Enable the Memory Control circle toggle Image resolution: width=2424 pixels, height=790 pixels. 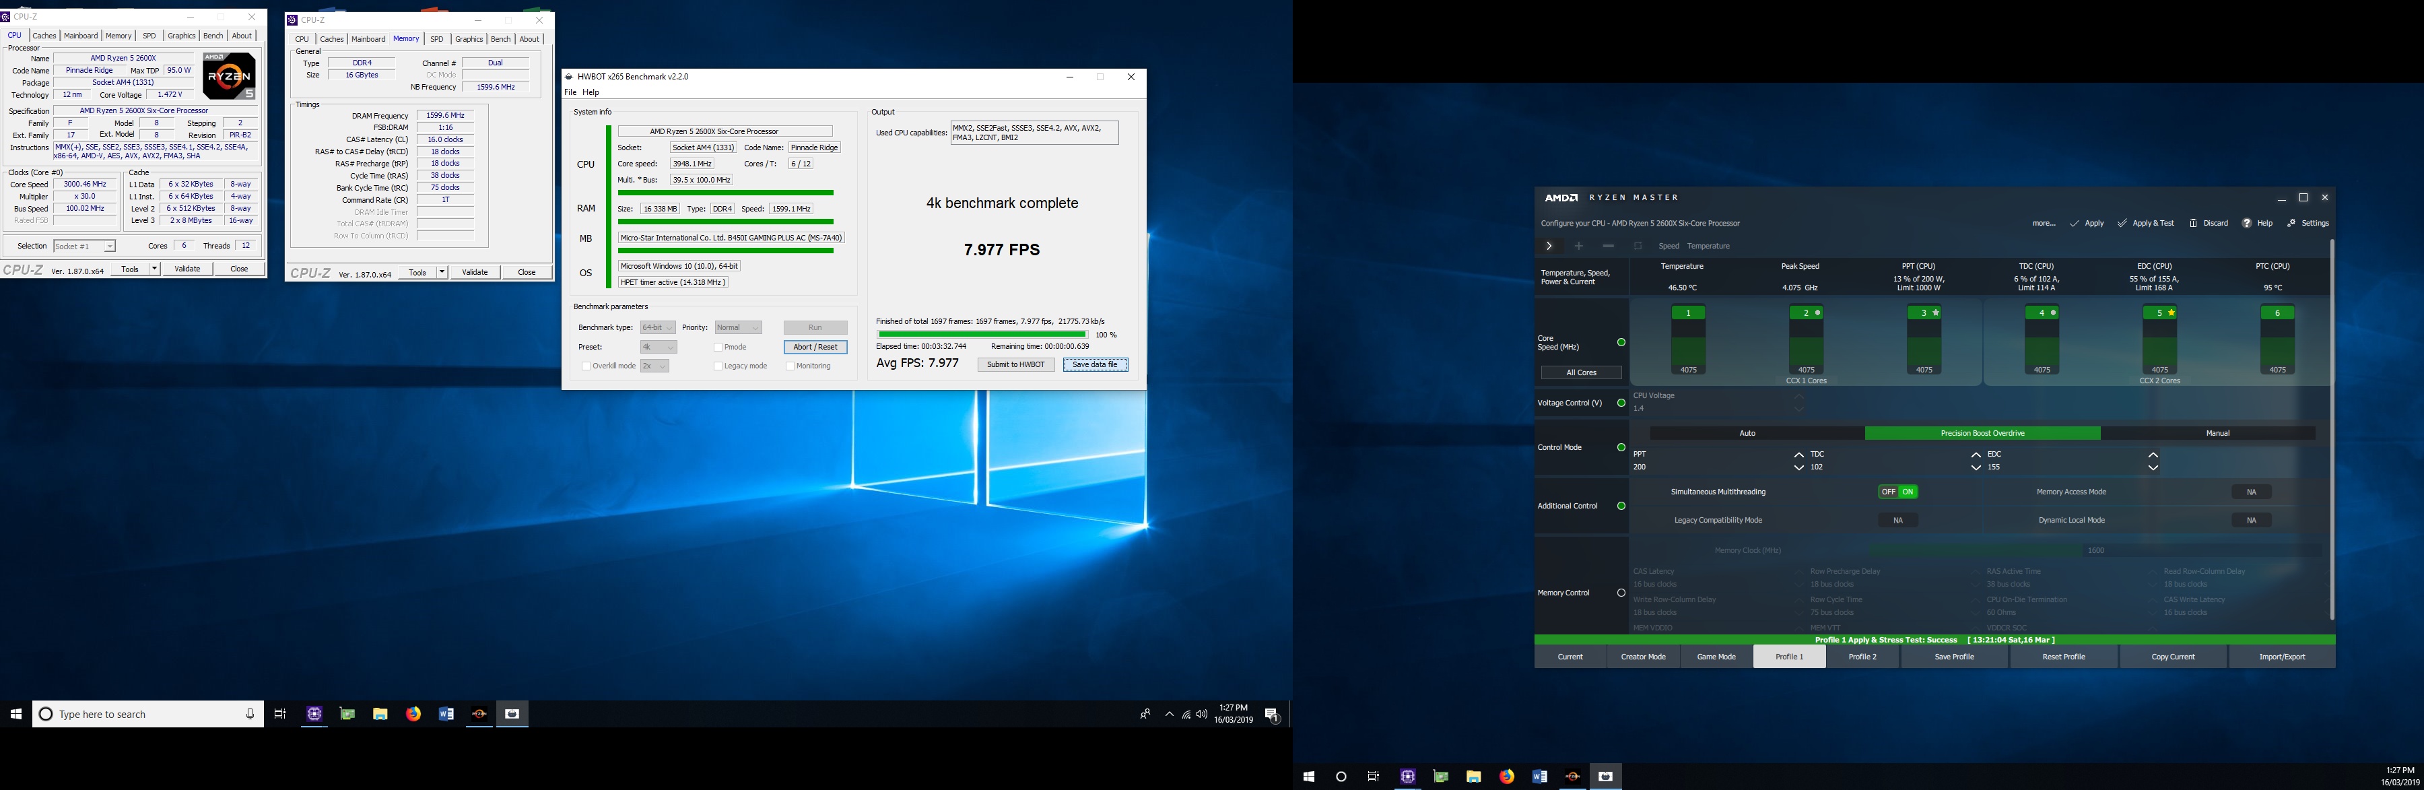pos(1621,593)
